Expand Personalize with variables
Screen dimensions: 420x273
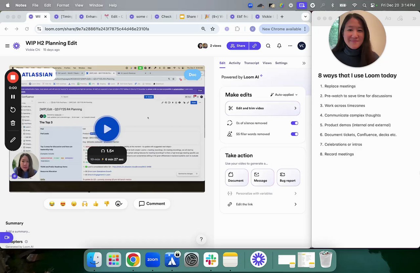click(x=262, y=194)
